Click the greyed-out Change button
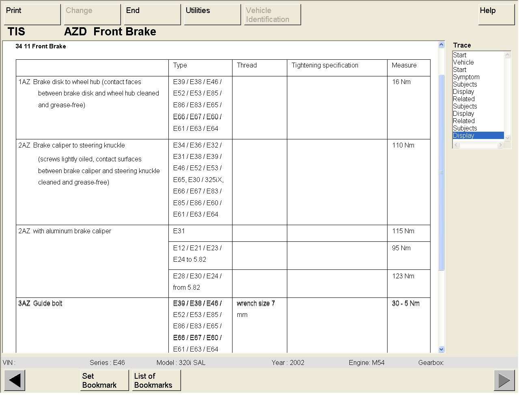The image size is (519, 395). pyautogui.click(x=93, y=15)
